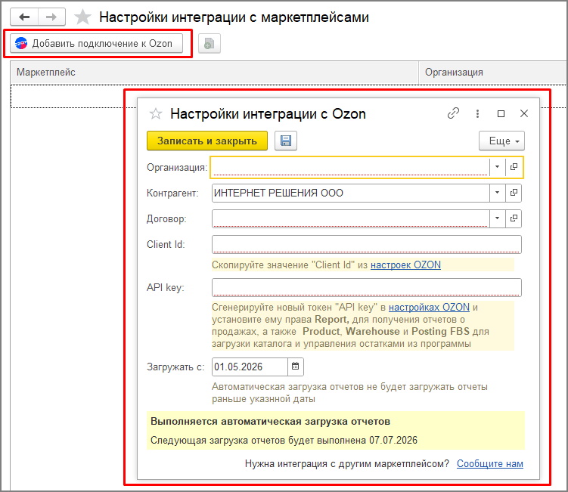The height and width of the screenshot is (492, 568).
Task: Copy link to Ozon settings dialog
Action: (453, 113)
